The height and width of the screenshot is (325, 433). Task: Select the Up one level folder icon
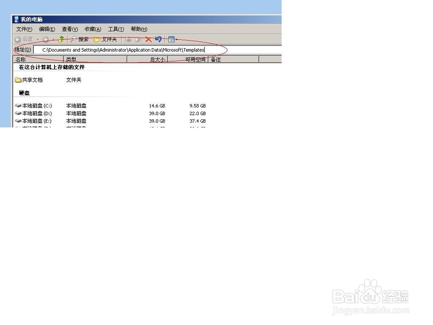click(x=61, y=39)
